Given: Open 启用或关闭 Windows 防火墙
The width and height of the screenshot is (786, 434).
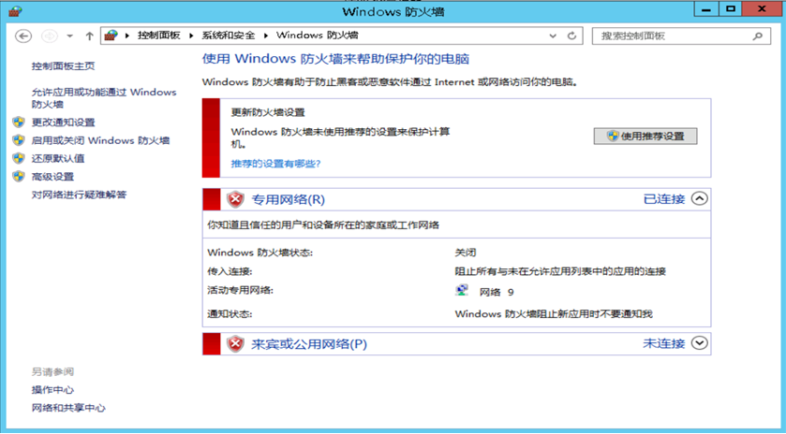Looking at the screenshot, I should (x=101, y=140).
